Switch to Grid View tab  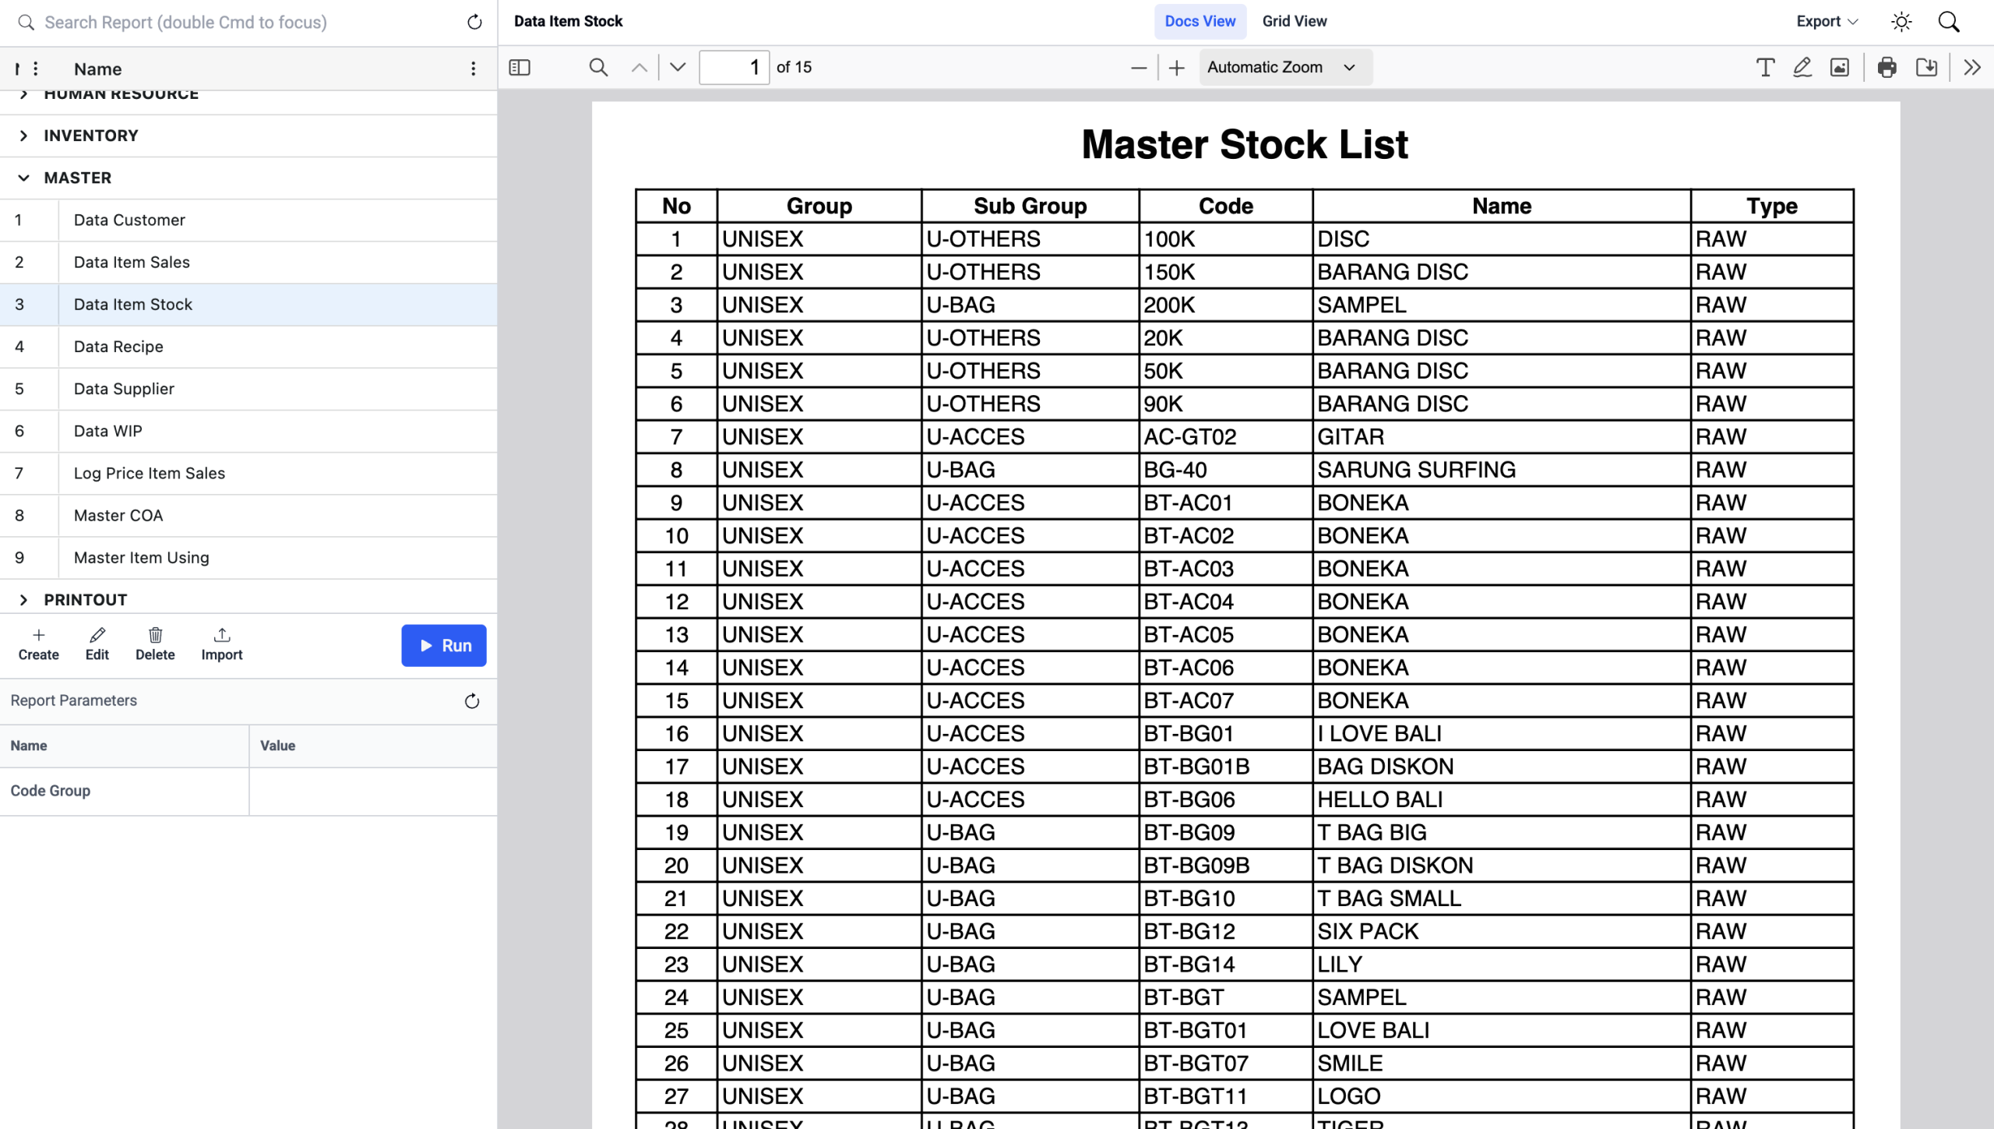point(1294,22)
